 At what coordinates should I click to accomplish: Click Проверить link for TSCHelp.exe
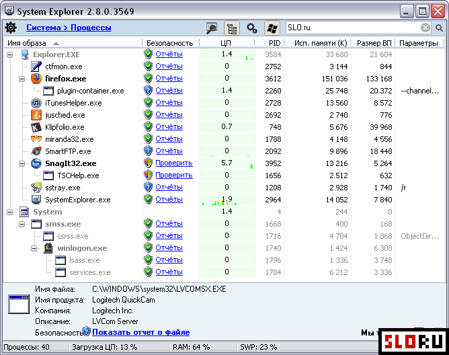174,175
